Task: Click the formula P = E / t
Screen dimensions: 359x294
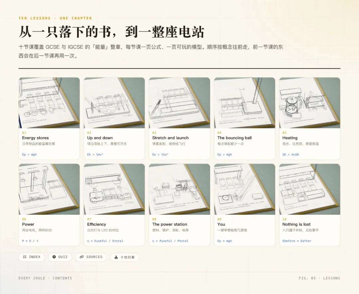Action: pyautogui.click(x=30, y=241)
